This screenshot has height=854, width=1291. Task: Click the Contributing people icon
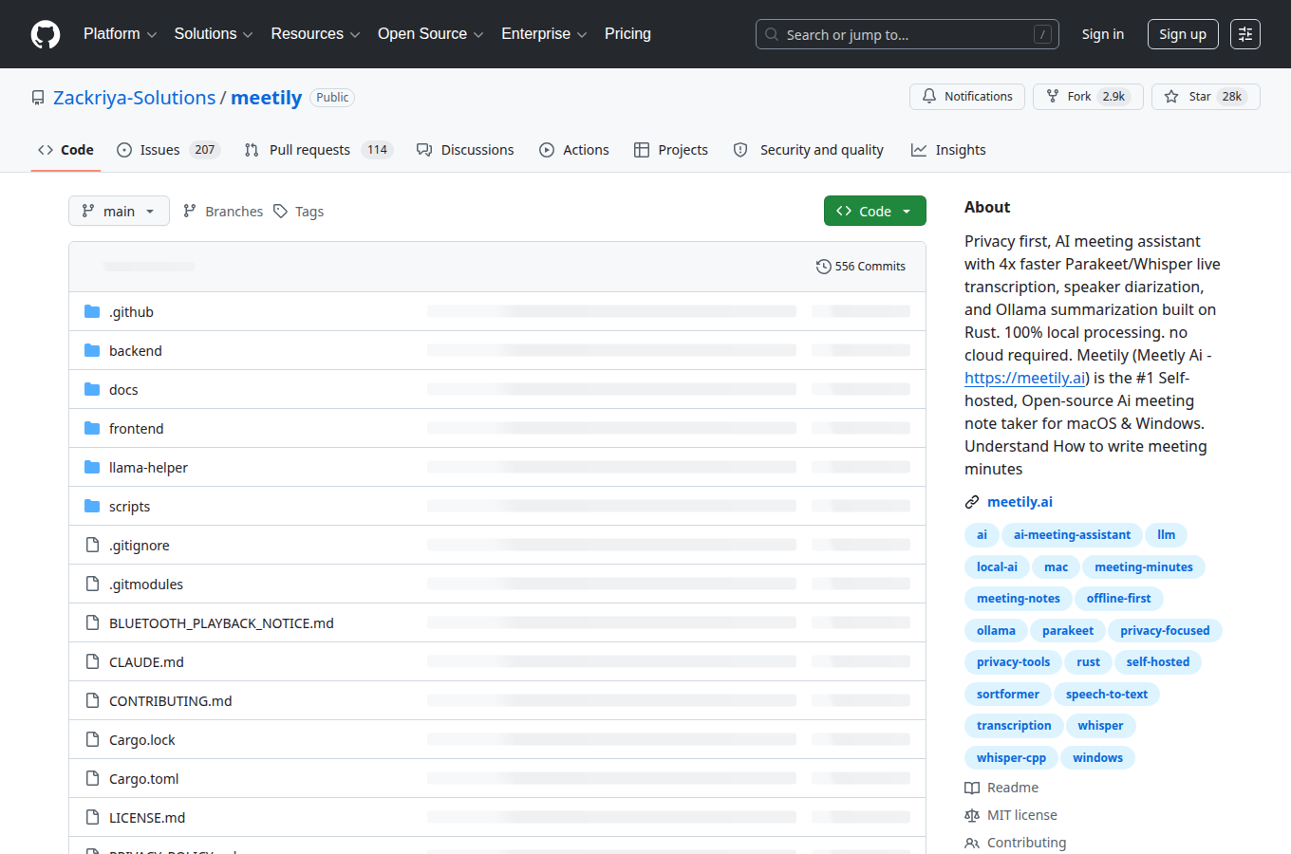(x=972, y=843)
